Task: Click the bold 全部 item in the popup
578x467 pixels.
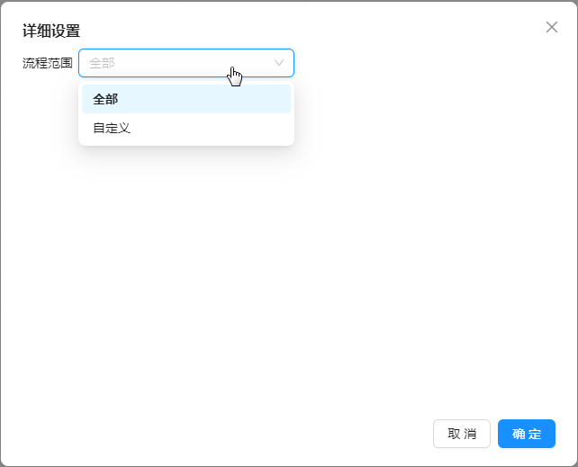Action: (x=106, y=99)
